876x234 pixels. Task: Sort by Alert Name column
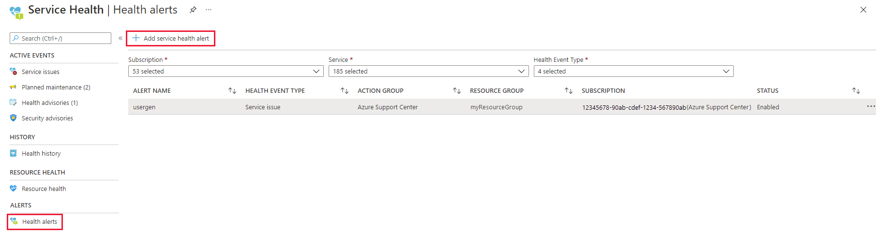[232, 90]
